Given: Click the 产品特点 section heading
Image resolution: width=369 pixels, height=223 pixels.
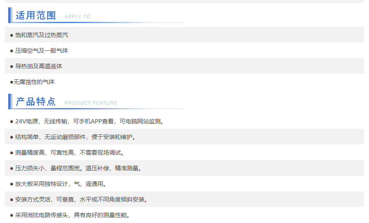Looking at the screenshot, I should 36,102.
